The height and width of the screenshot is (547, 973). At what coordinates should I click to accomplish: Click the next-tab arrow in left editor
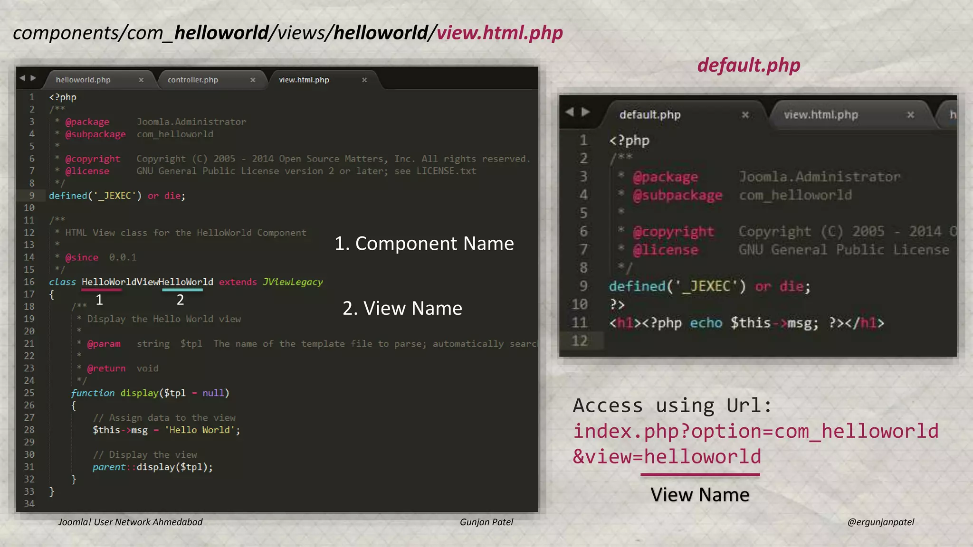tap(33, 78)
